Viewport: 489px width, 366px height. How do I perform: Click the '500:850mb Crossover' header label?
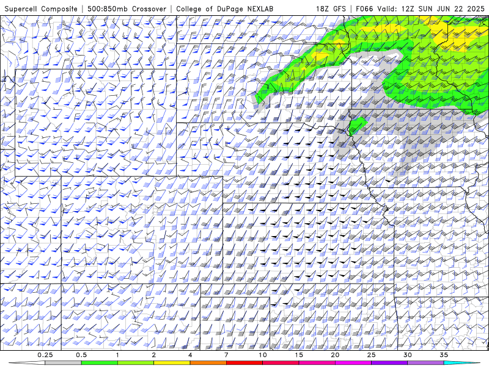pos(127,9)
